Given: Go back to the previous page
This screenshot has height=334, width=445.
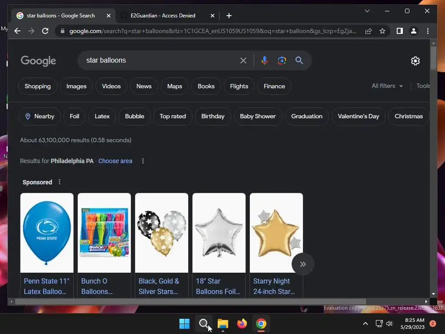Looking at the screenshot, I should pos(17,31).
